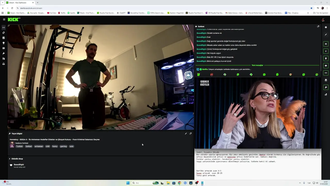Click the Sohbet panel title
This screenshot has width=330, height=186.
coord(201,26)
